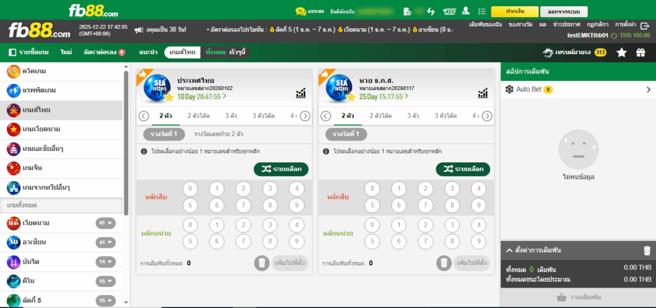Screen dimensions: 656x308
Task: Open the statistics chart icon for หวย ธ.ก.ส.
Action: [483, 93]
